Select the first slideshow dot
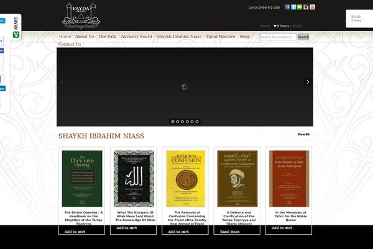Screen dimensions: 373x249 tap(173, 121)
